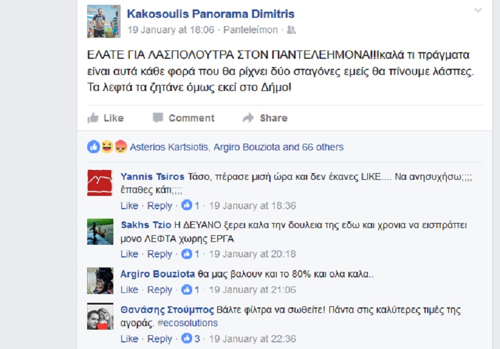The image size is (500, 349).
Task: Open Kakosoulis Panorama Dimitris profile
Action: point(211,14)
